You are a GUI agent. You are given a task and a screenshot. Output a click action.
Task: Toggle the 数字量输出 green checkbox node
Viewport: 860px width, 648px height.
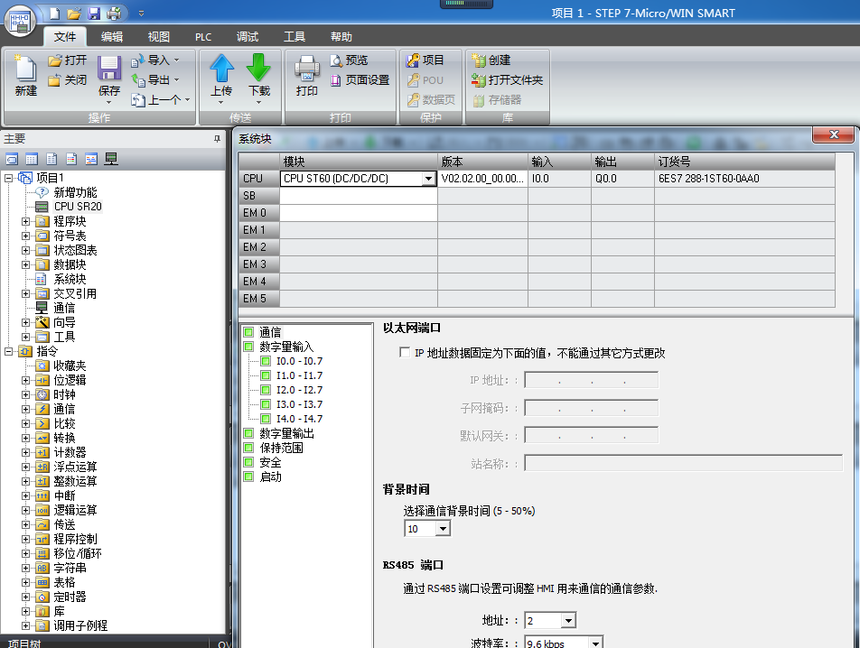[x=248, y=433]
